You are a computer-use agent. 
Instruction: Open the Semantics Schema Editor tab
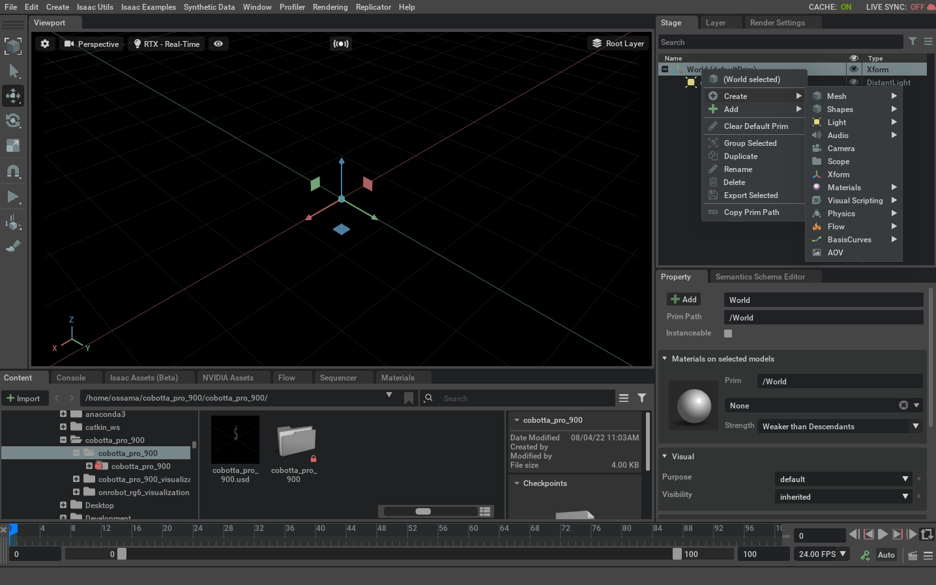click(x=761, y=277)
